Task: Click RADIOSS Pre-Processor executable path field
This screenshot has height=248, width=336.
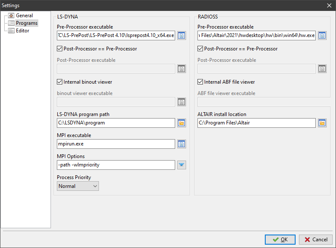Action: [x=256, y=36]
